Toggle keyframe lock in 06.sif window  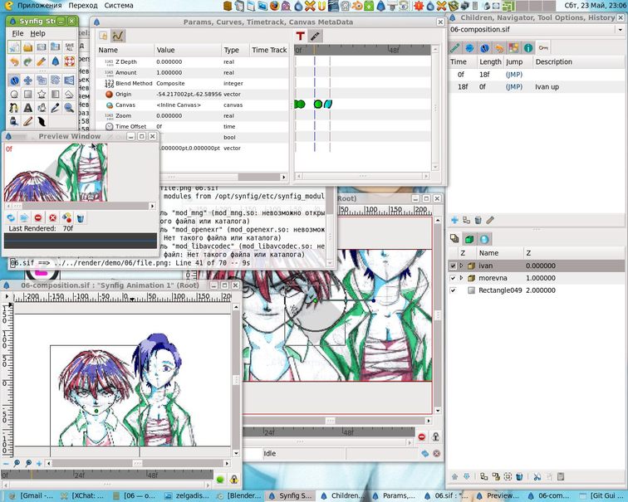[x=435, y=436]
